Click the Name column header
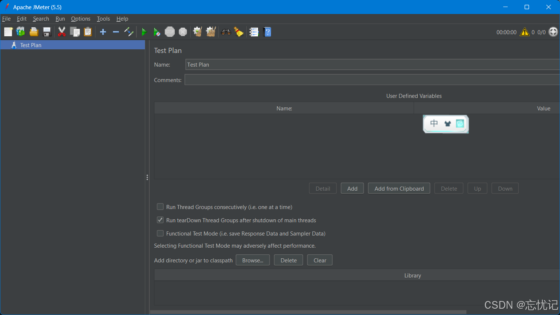 click(284, 108)
